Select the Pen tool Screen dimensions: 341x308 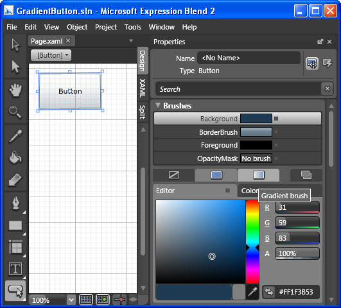pyautogui.click(x=15, y=203)
